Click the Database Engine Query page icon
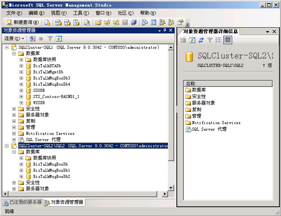The width and height of the screenshot is (281, 216). (x=47, y=22)
